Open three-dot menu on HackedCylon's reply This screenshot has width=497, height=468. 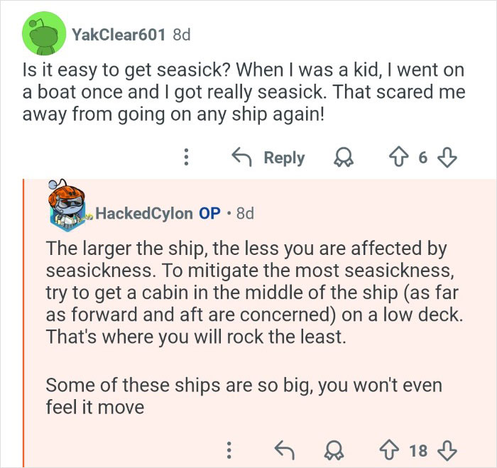pos(229,450)
